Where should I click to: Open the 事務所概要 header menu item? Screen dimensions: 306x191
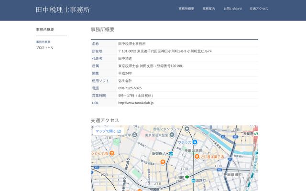pos(186,9)
